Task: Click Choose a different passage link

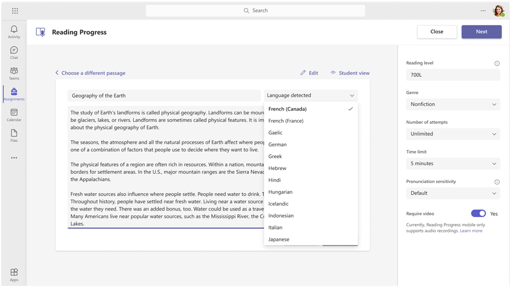Action: click(x=94, y=73)
